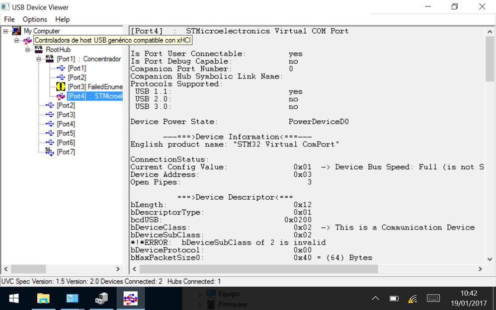Screen dimensions: 496x310
Task: Click the Concentrador hub icon
Action: [50, 59]
